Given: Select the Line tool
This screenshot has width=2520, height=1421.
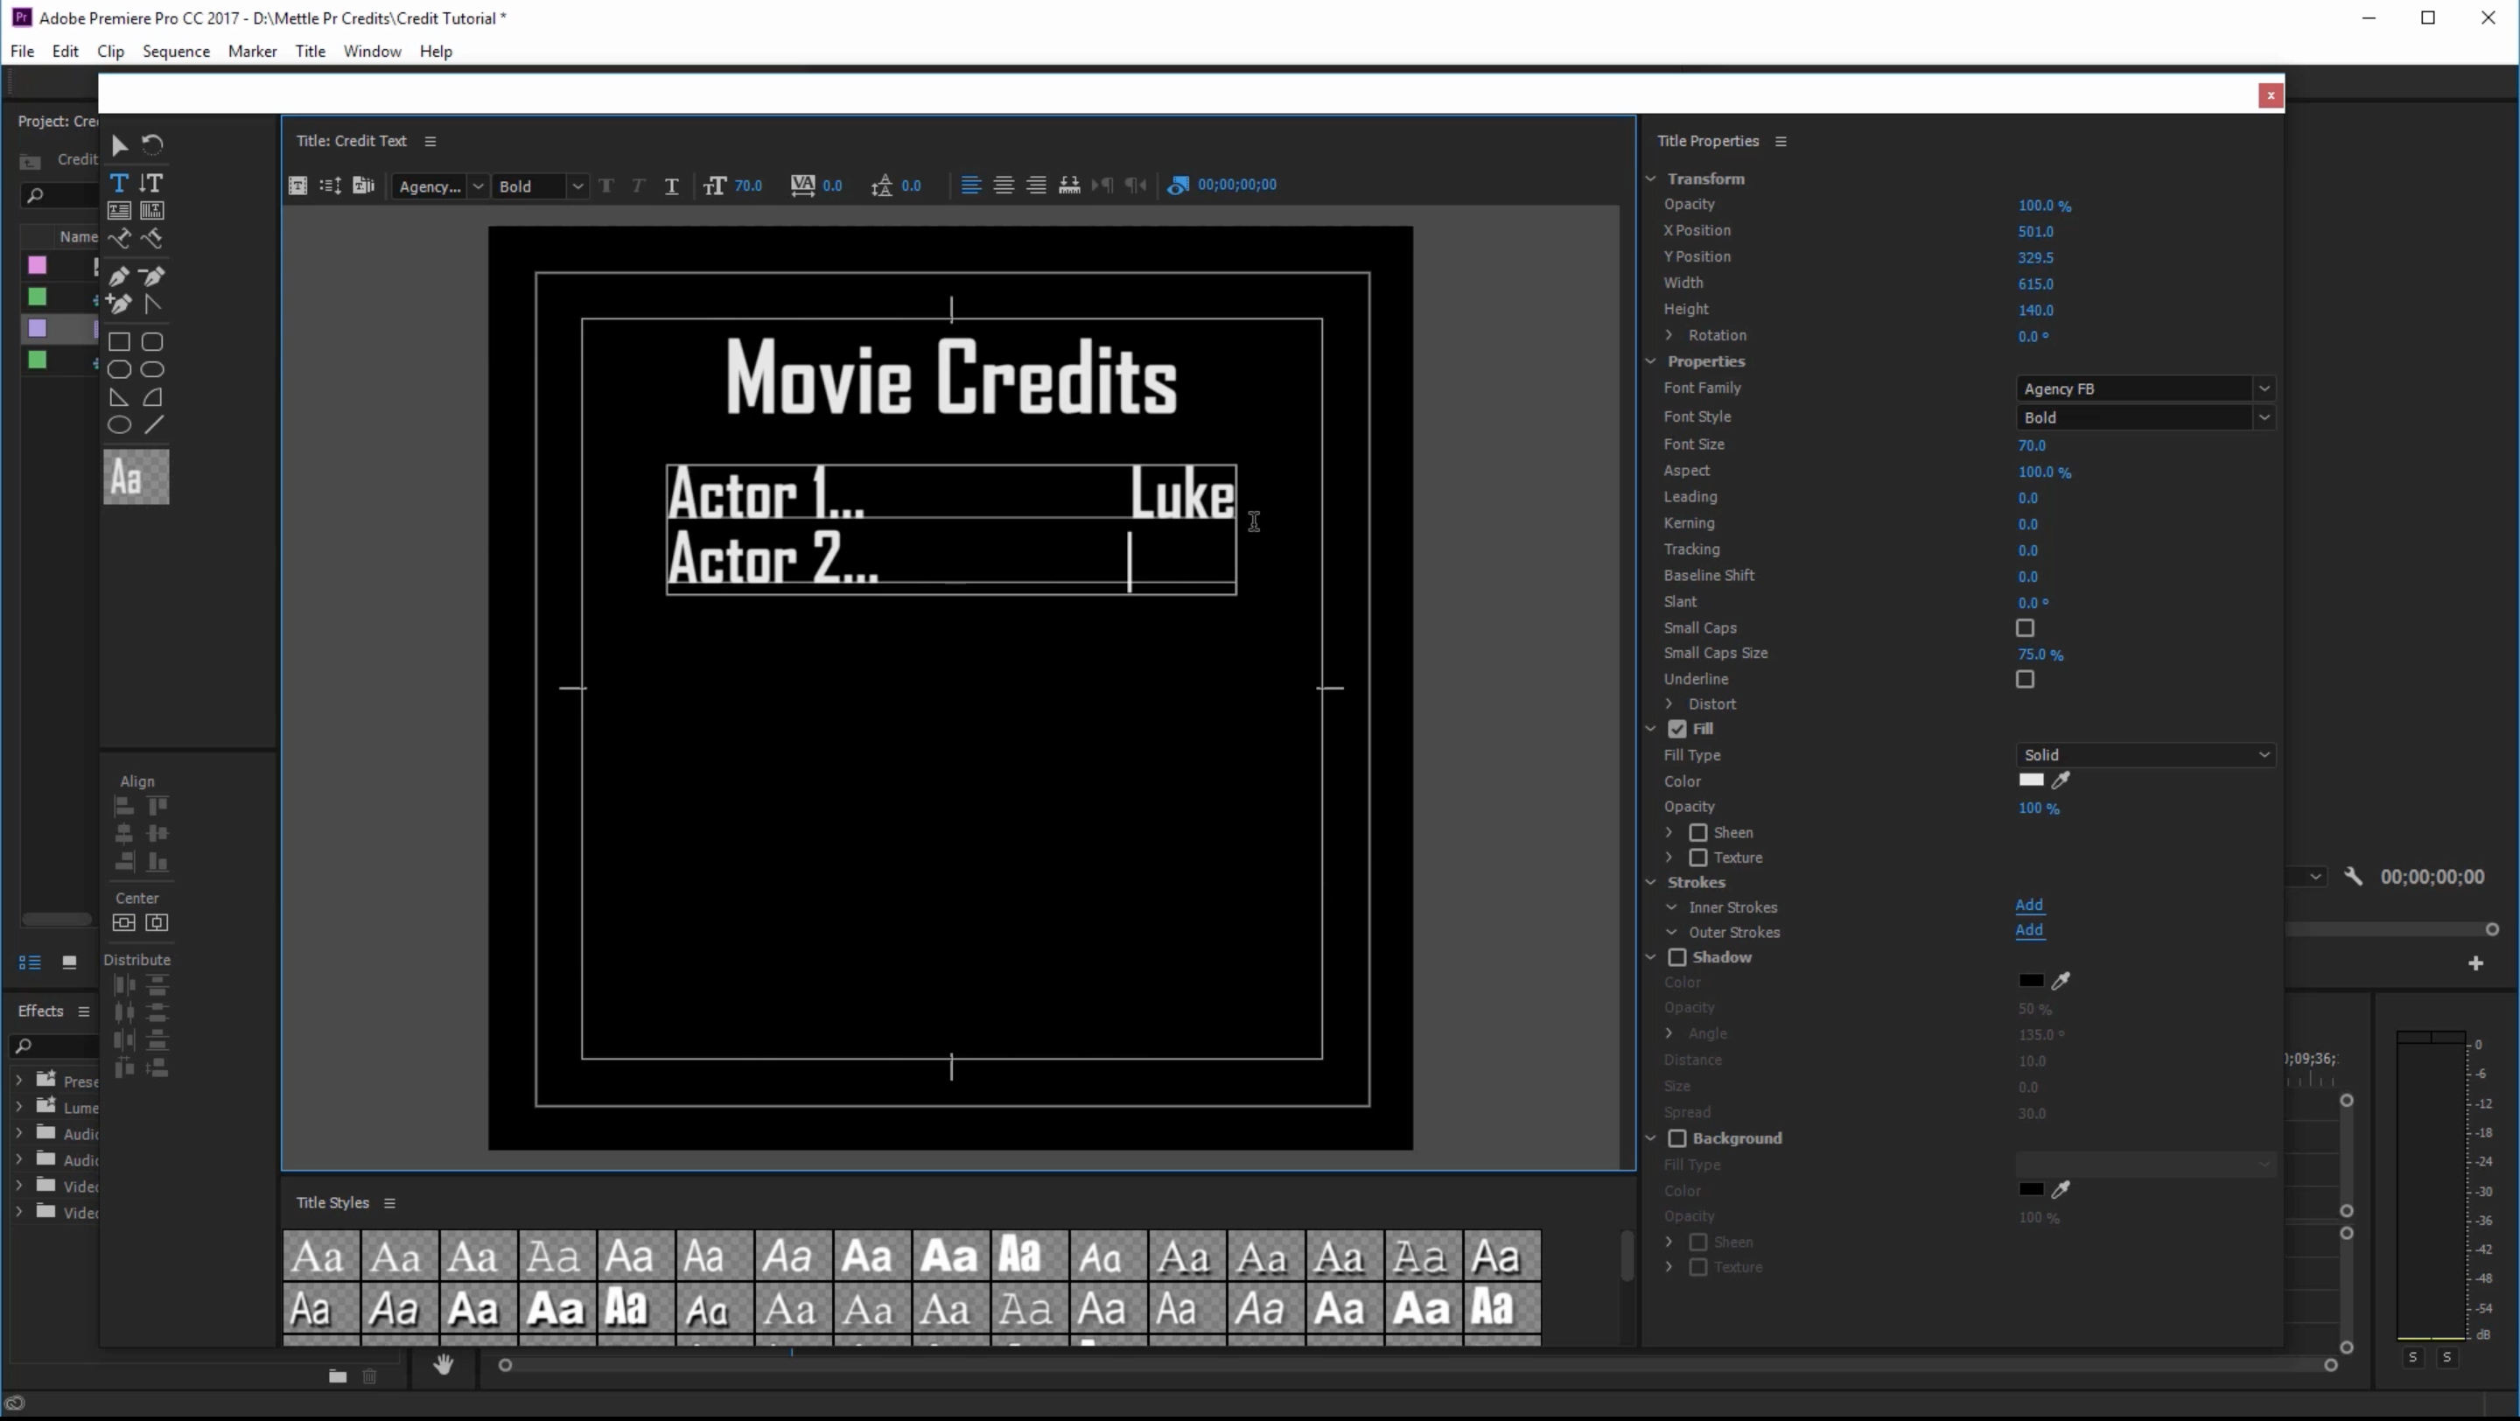Looking at the screenshot, I should [x=154, y=424].
